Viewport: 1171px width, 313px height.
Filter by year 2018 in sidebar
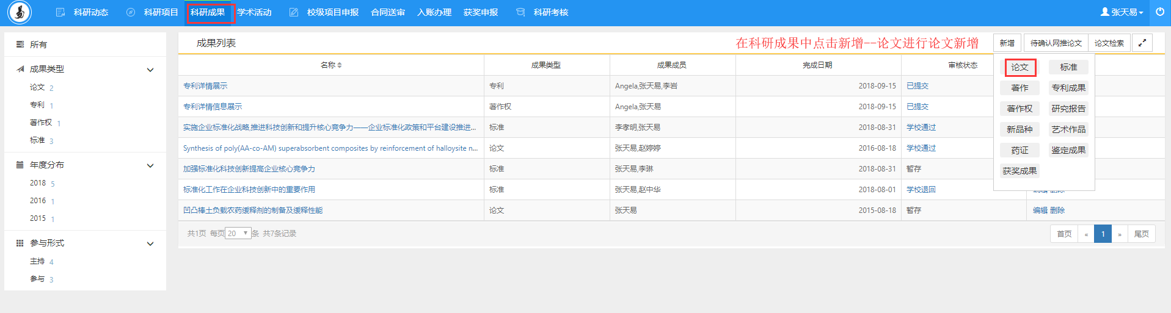tap(38, 183)
